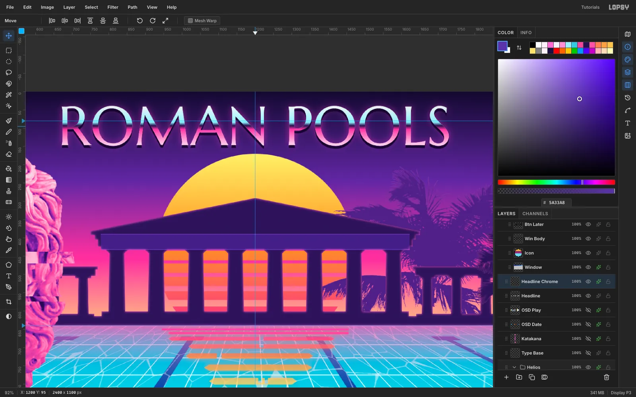Open the Layer menu
This screenshot has height=397, width=636.
point(69,7)
